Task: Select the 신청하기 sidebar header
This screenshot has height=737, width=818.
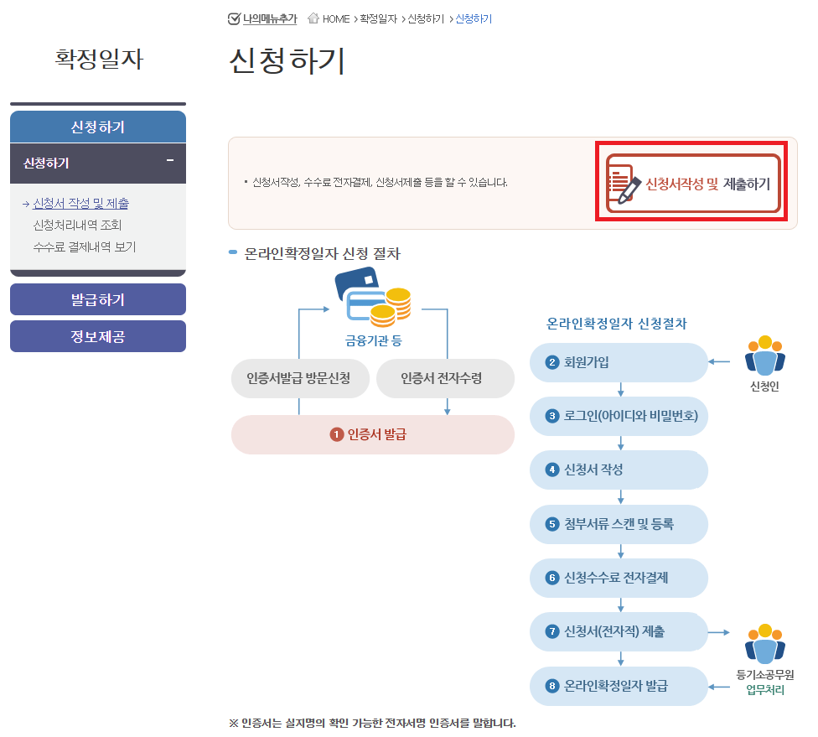Action: pyautogui.click(x=97, y=127)
